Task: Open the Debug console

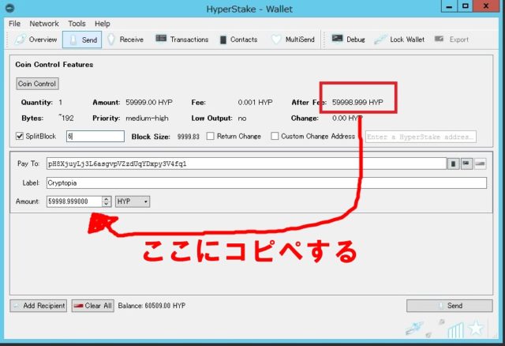Action: 348,39
